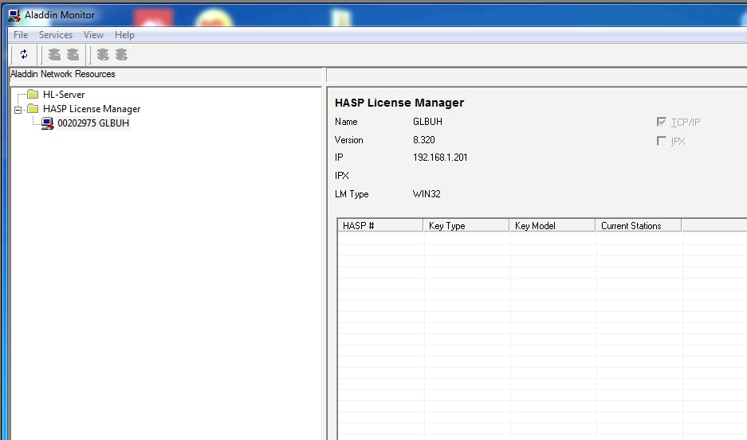Select the 00202975 GLBUH tree entry
Viewport: 747px width, 440px height.
[93, 123]
